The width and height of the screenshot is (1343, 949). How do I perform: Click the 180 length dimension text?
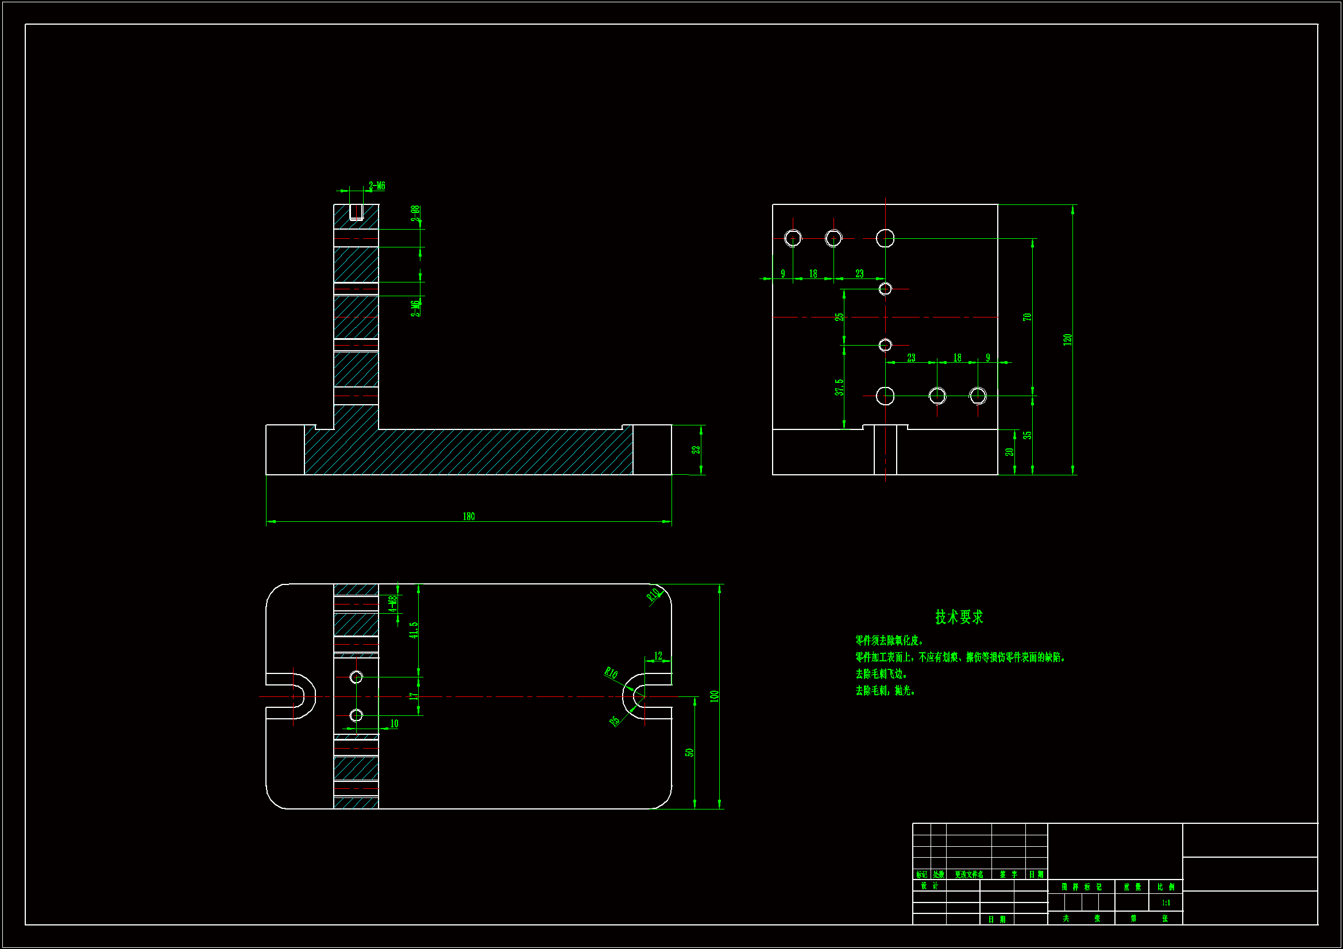coord(469,516)
